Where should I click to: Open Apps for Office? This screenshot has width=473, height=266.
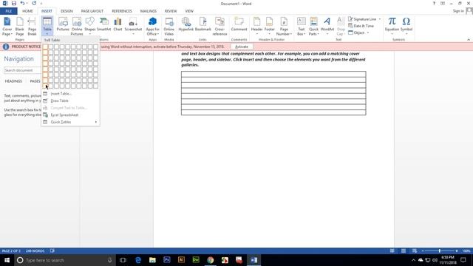tap(152, 27)
